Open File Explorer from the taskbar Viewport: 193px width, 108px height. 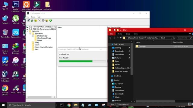click(x=76, y=105)
